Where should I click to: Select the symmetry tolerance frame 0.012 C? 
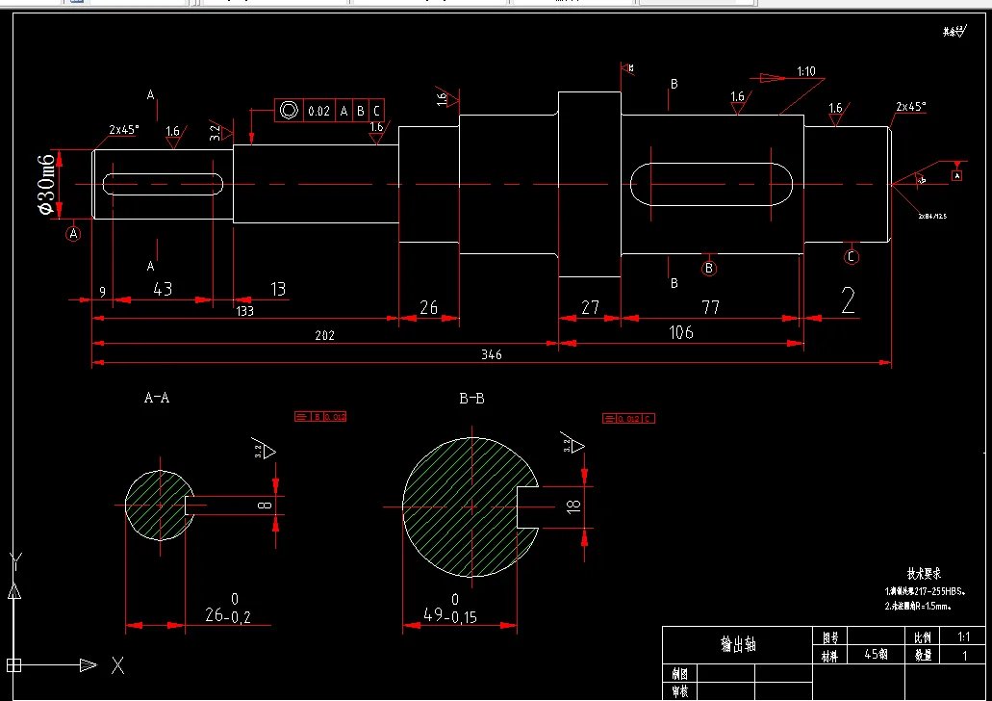pos(629,419)
